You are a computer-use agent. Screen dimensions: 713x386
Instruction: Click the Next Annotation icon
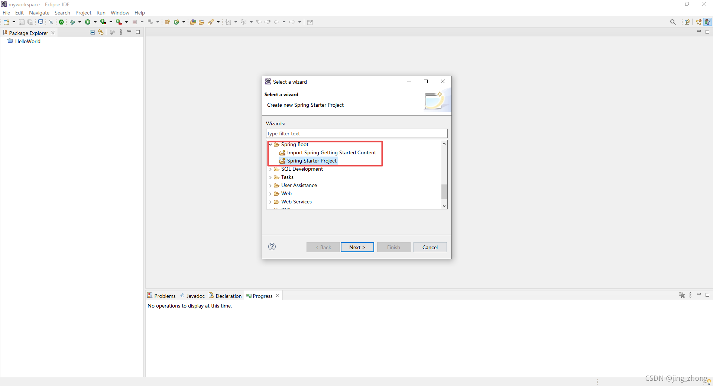(228, 22)
